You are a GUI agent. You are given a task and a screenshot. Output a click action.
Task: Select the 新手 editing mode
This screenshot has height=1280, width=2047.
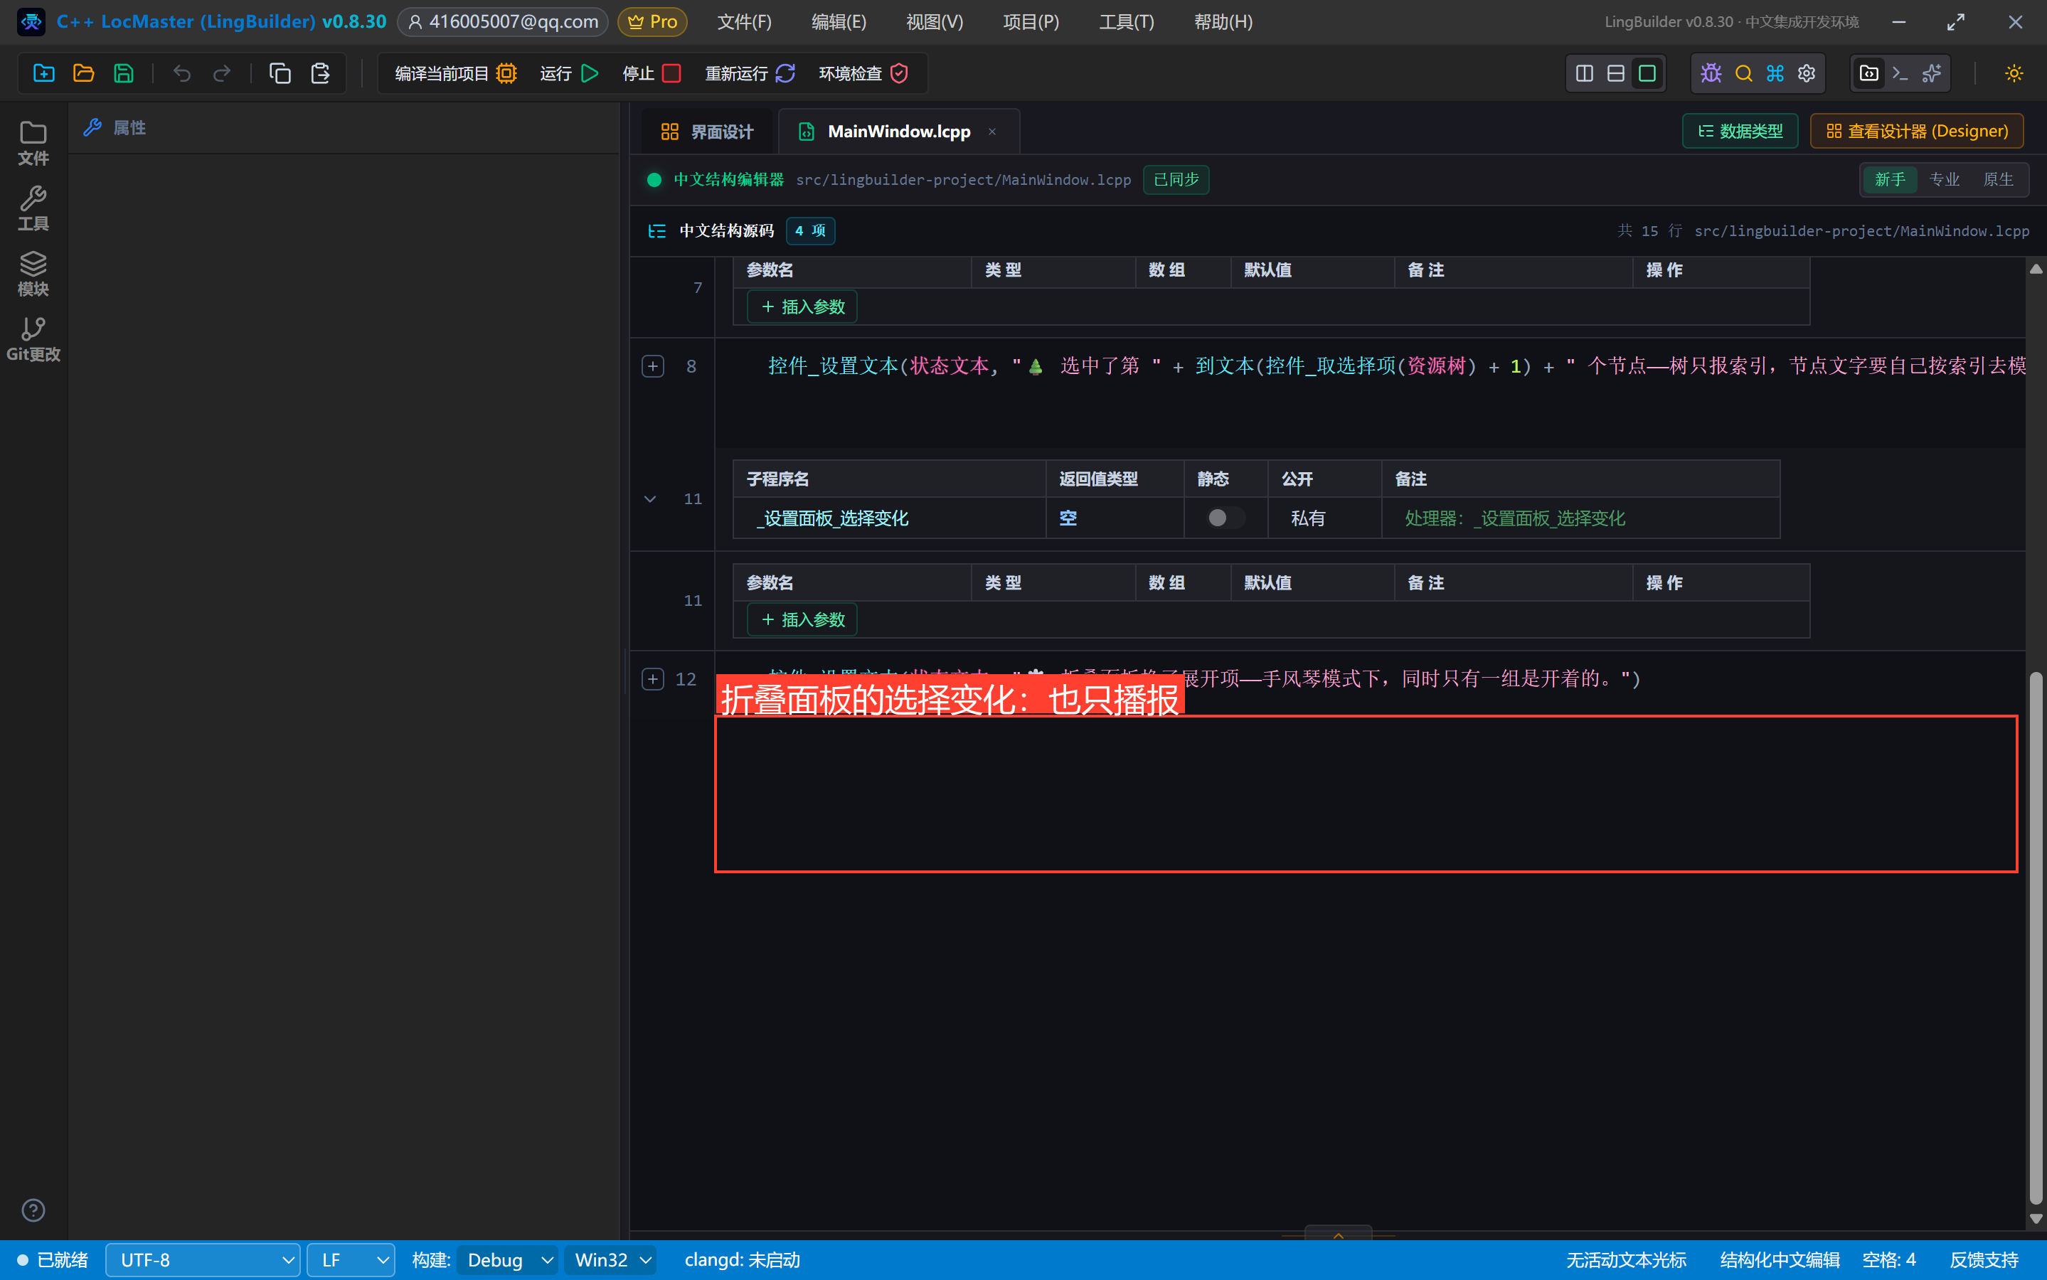pyautogui.click(x=1890, y=179)
